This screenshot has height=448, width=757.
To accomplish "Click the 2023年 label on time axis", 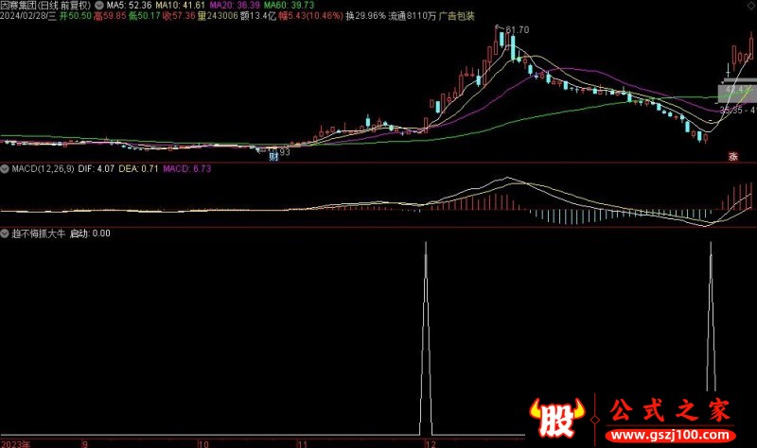I will pos(15,442).
